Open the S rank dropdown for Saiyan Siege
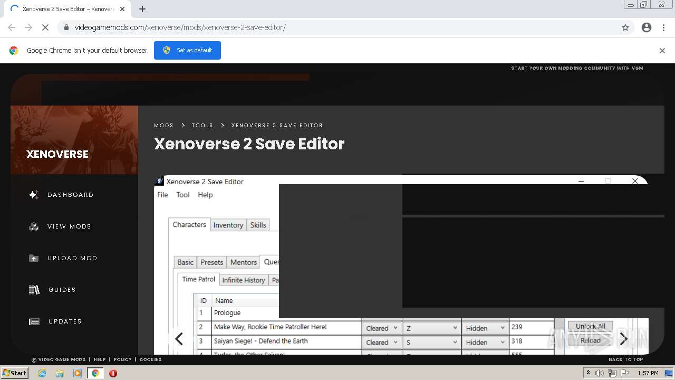This screenshot has width=675, height=380. point(431,342)
